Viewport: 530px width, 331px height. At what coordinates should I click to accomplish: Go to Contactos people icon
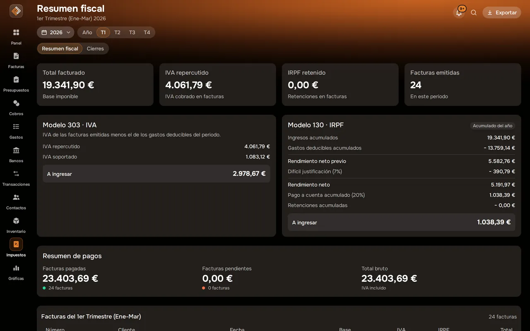[16, 197]
